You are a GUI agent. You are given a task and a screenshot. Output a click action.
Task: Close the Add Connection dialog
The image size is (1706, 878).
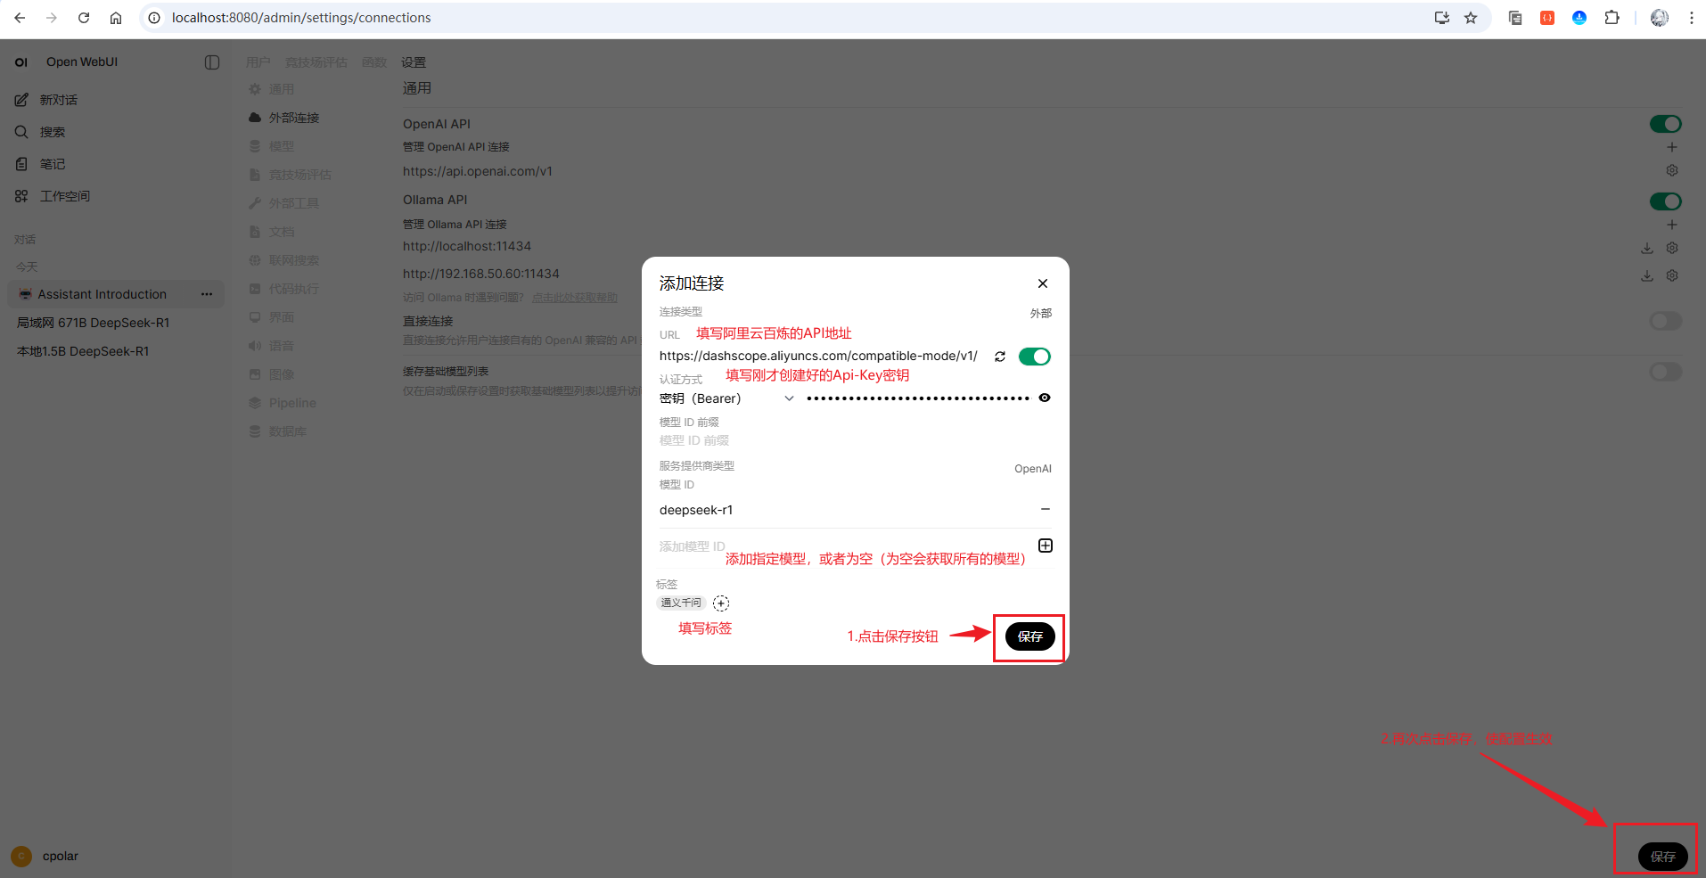1043,283
